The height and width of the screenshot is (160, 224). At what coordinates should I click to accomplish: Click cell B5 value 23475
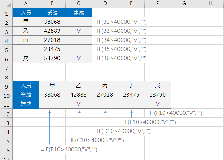52,49
